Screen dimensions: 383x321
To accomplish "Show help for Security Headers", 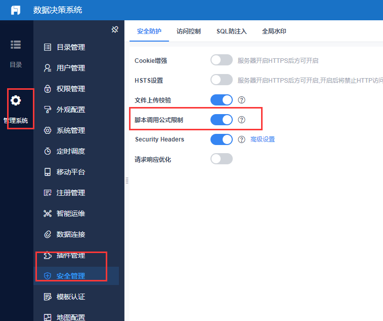I will coord(241,139).
